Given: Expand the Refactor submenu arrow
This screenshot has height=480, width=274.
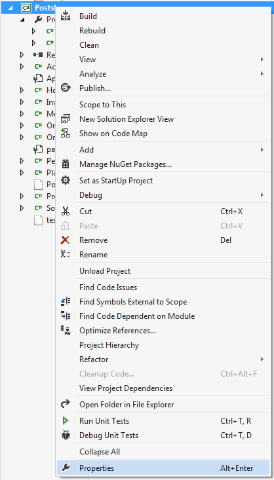Looking at the screenshot, I should pos(262,360).
